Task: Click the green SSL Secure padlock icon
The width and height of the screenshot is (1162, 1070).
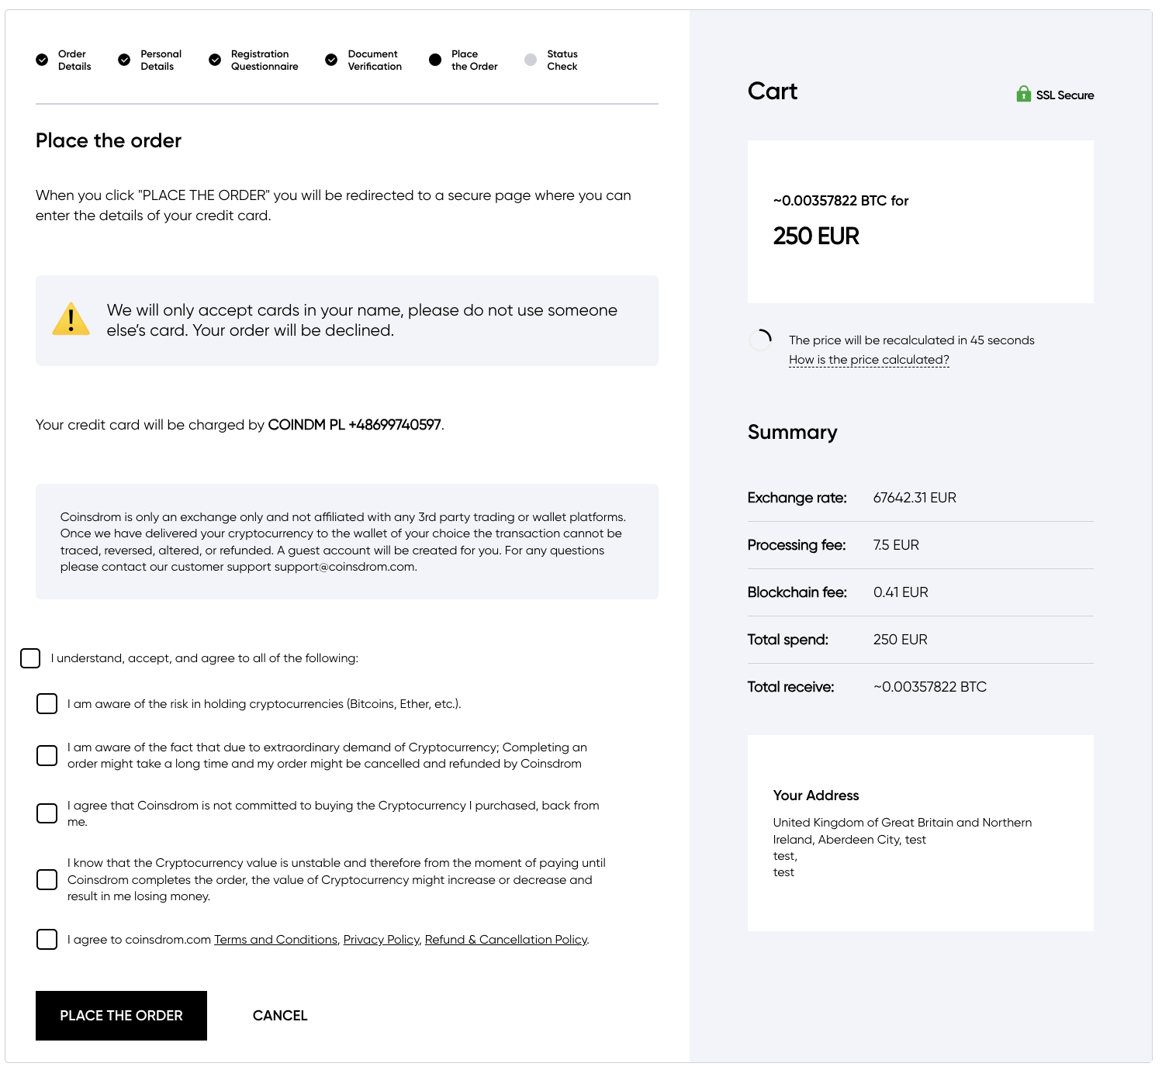Action: 1024,94
